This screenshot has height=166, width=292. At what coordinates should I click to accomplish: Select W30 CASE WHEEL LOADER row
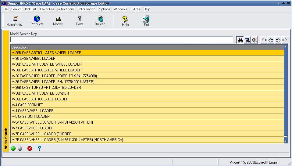pos(147,59)
